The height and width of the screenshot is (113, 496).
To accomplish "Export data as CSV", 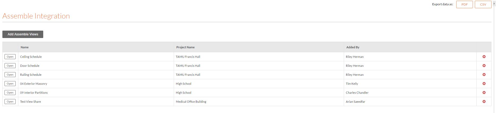I will click(483, 4).
